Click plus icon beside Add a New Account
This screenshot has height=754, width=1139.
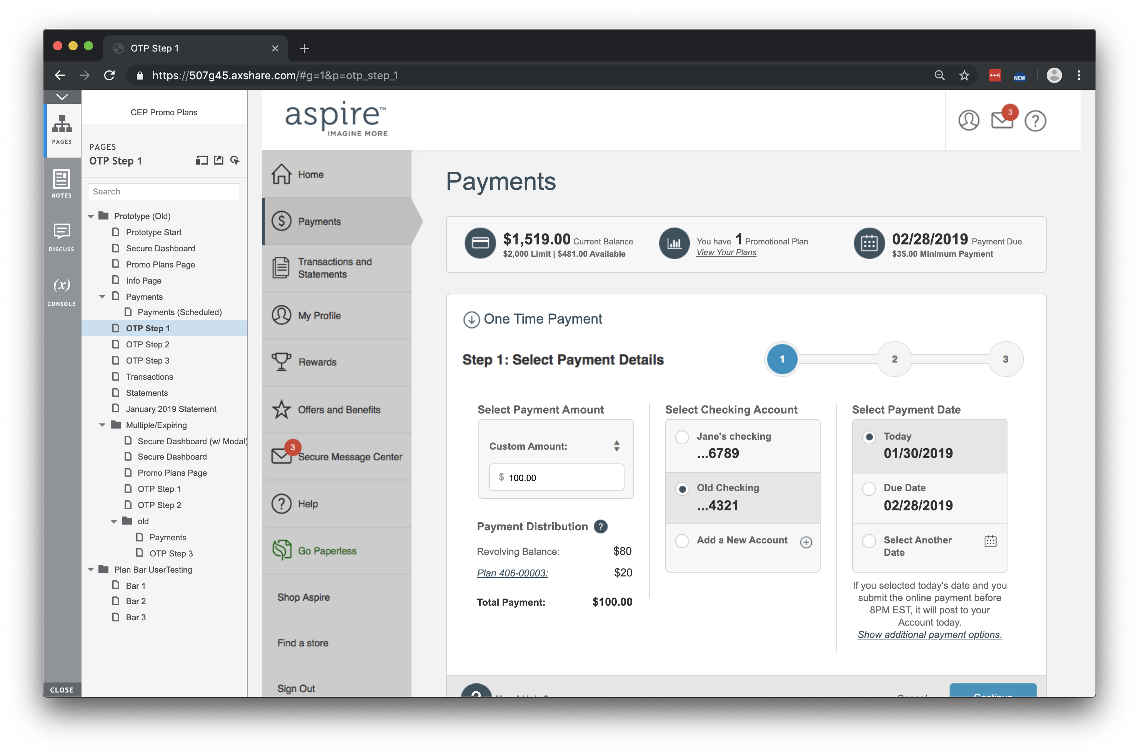coord(806,542)
